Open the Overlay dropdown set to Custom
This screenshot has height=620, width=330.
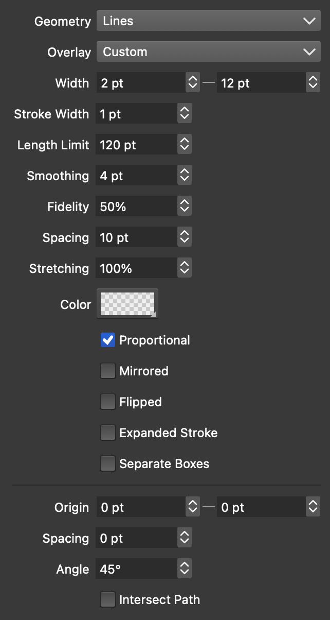[x=208, y=52]
